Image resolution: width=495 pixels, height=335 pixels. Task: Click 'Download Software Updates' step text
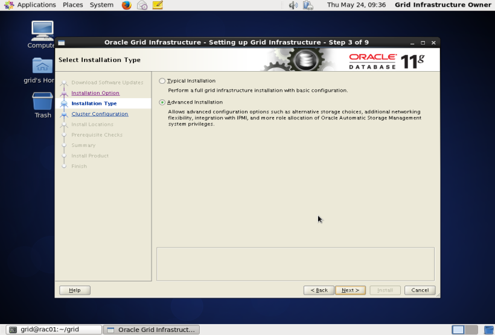(107, 83)
